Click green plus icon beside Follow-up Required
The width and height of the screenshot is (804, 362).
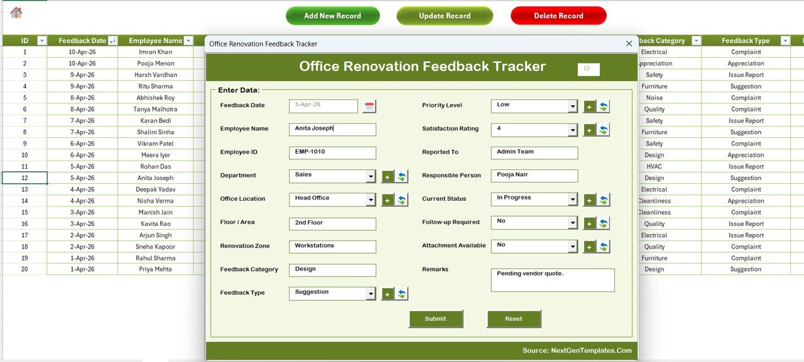(x=589, y=223)
